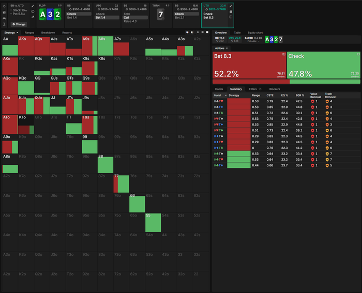Select the A9o hand cell in grid
Screen dimensions: 362x293
[10, 144]
